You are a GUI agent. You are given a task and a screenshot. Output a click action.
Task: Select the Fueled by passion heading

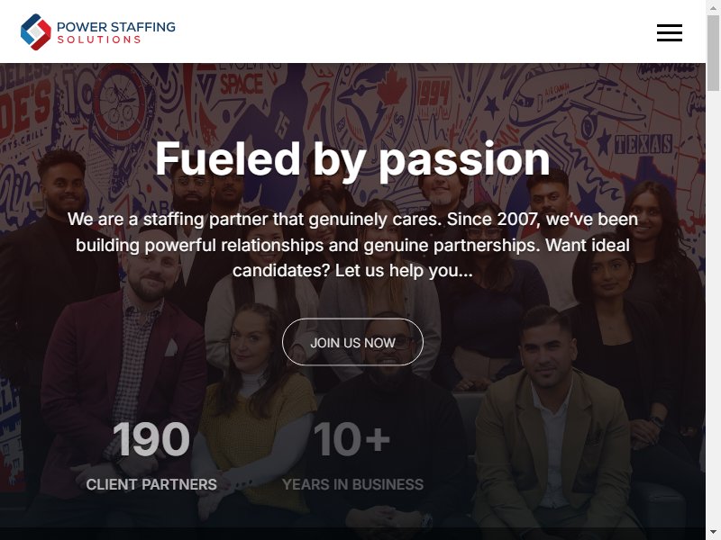[x=352, y=158]
